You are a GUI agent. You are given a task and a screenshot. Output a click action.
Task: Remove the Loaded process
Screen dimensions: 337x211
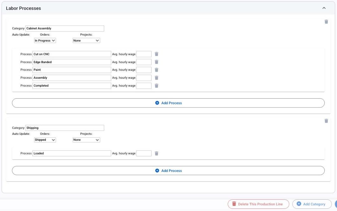point(157,153)
